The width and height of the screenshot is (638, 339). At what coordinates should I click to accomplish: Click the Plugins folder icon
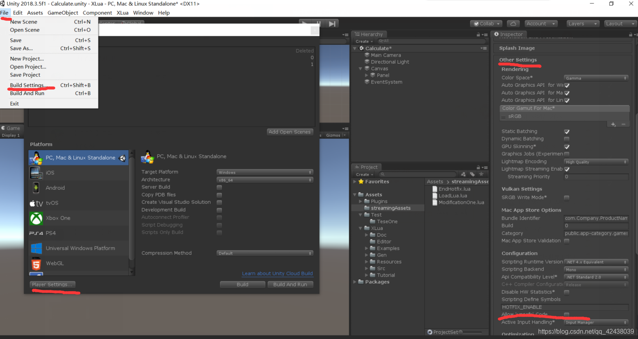tap(366, 201)
